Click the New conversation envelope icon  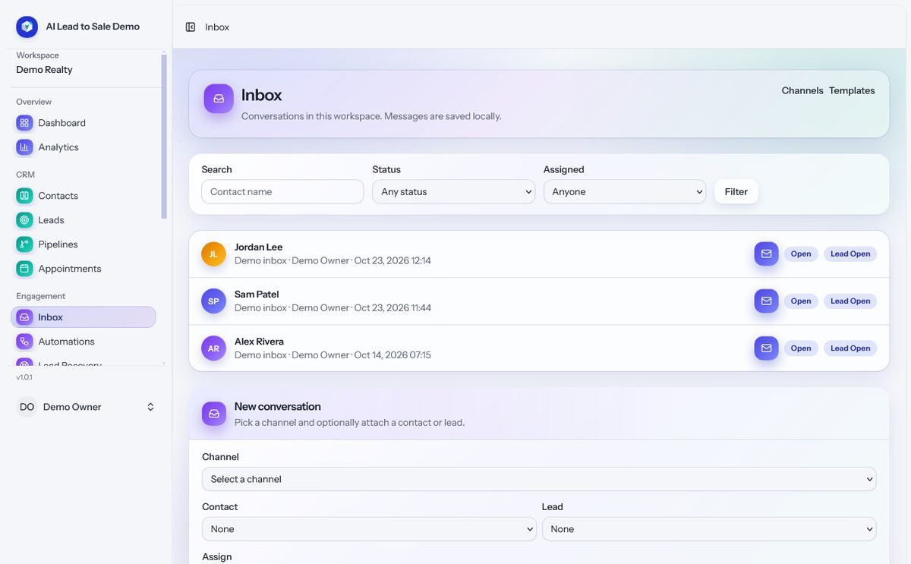point(214,414)
